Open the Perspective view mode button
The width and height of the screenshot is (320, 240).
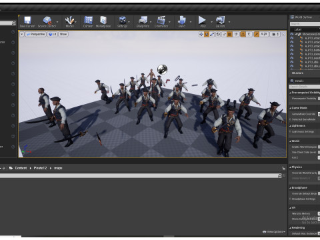click(x=35, y=34)
